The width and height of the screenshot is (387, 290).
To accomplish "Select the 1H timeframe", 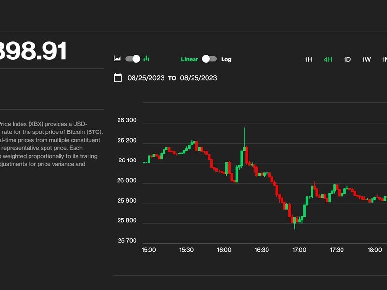I will tap(309, 59).
